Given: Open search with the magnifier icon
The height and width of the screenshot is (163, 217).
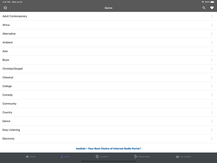Looking at the screenshot, I should (204, 8).
